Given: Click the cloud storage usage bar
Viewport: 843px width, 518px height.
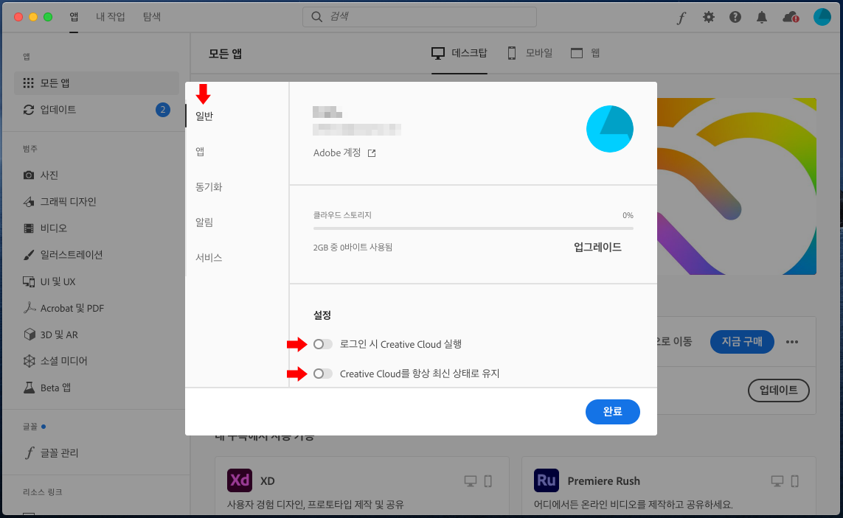Looking at the screenshot, I should pyautogui.click(x=473, y=228).
